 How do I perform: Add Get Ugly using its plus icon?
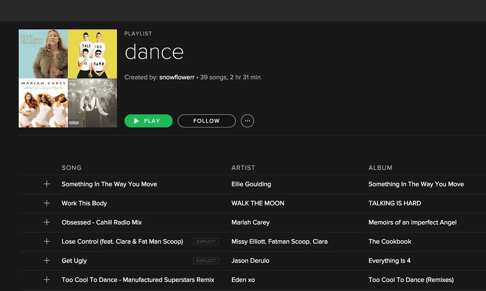click(47, 260)
